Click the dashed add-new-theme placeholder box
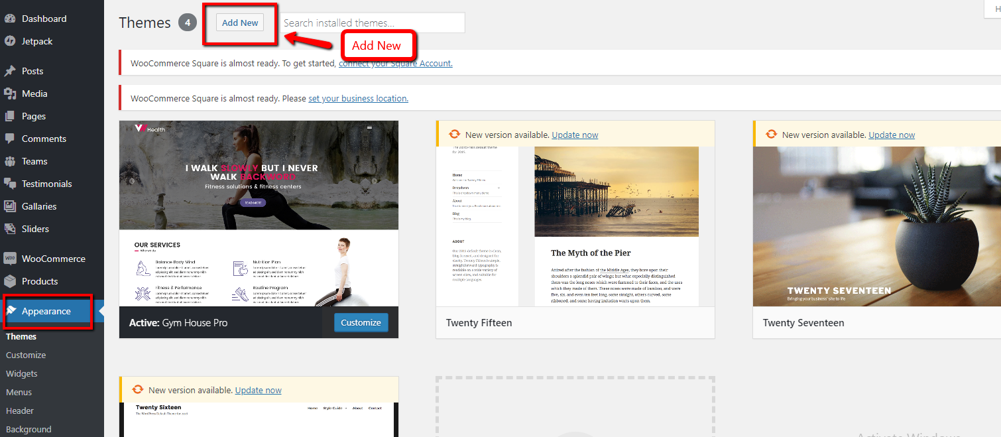This screenshot has width=1001, height=437. 575,407
